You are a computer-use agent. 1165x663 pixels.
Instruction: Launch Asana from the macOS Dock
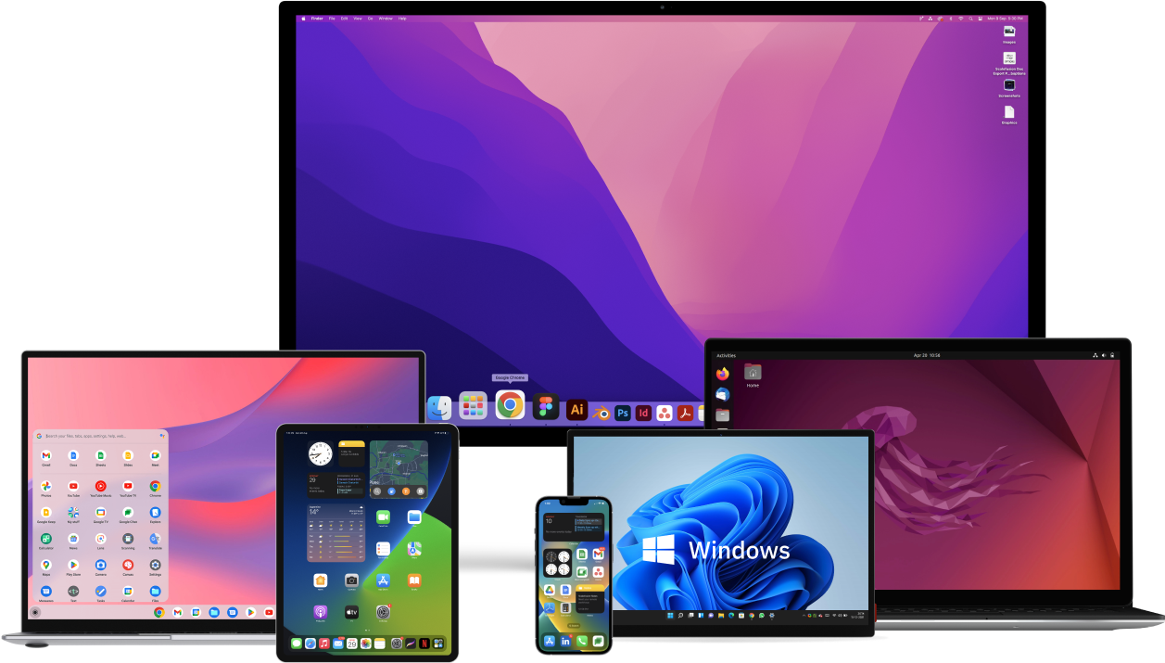665,409
